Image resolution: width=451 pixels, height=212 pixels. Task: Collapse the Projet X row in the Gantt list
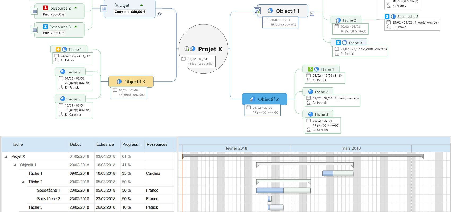point(6,156)
